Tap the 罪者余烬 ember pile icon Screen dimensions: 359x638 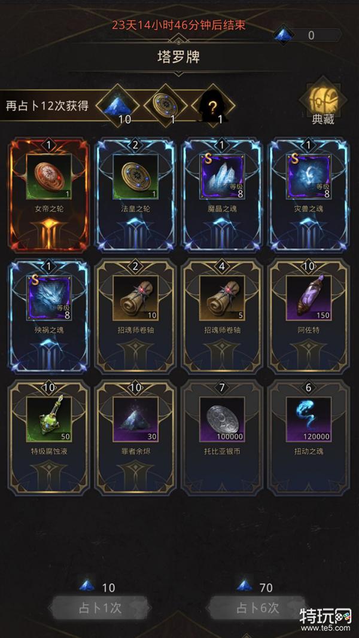coord(135,420)
